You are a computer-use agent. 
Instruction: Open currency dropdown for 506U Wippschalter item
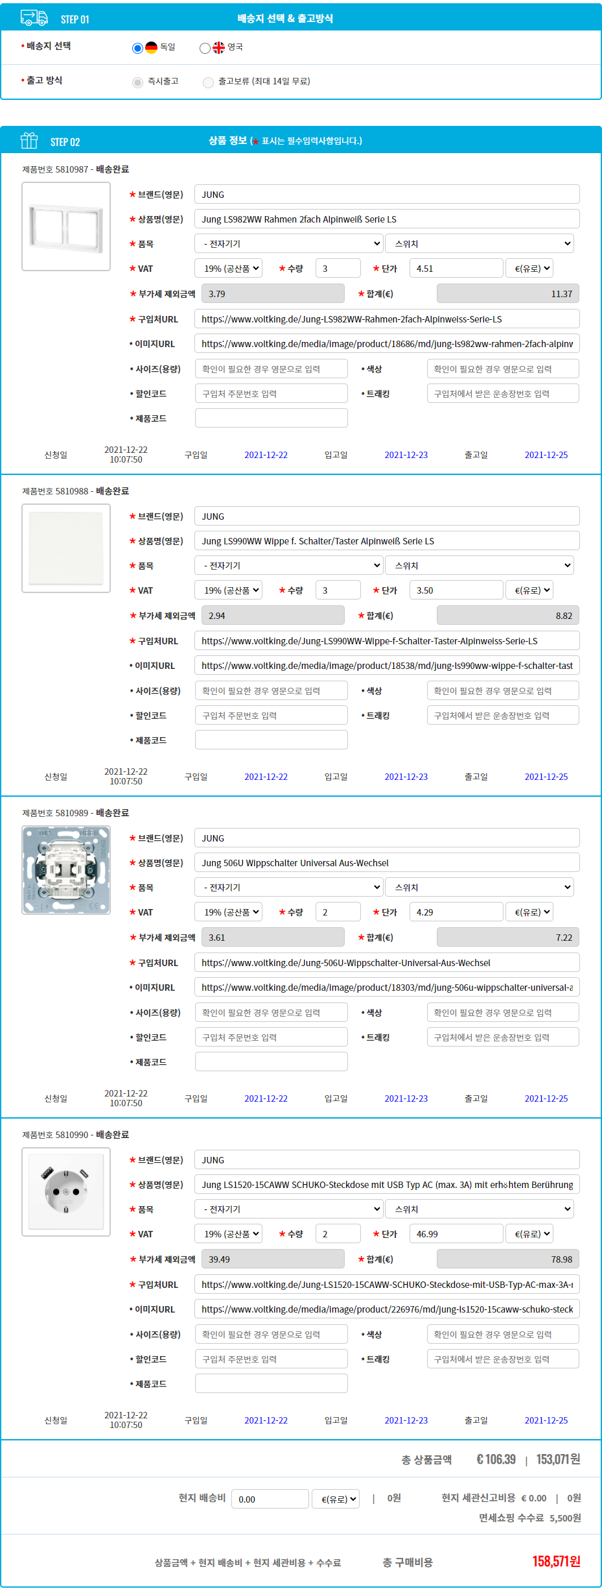coord(529,912)
